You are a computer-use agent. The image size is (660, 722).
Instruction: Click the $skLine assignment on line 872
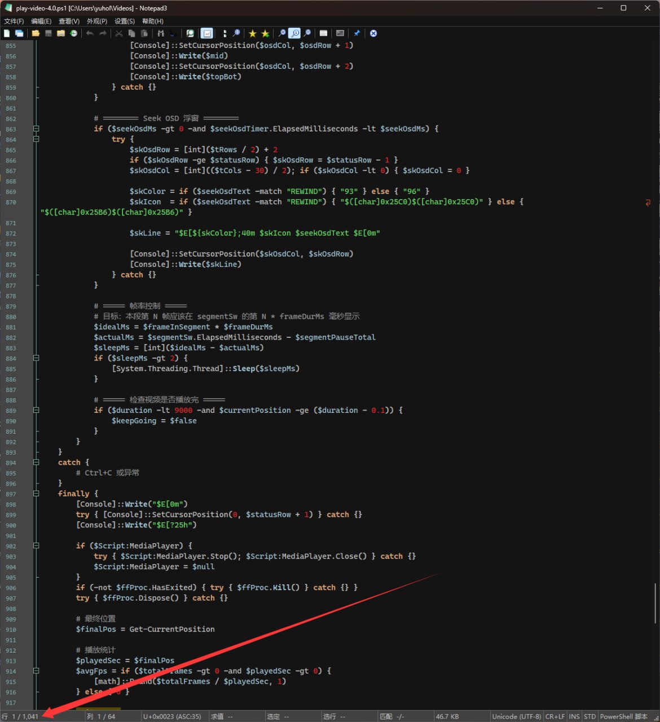254,233
